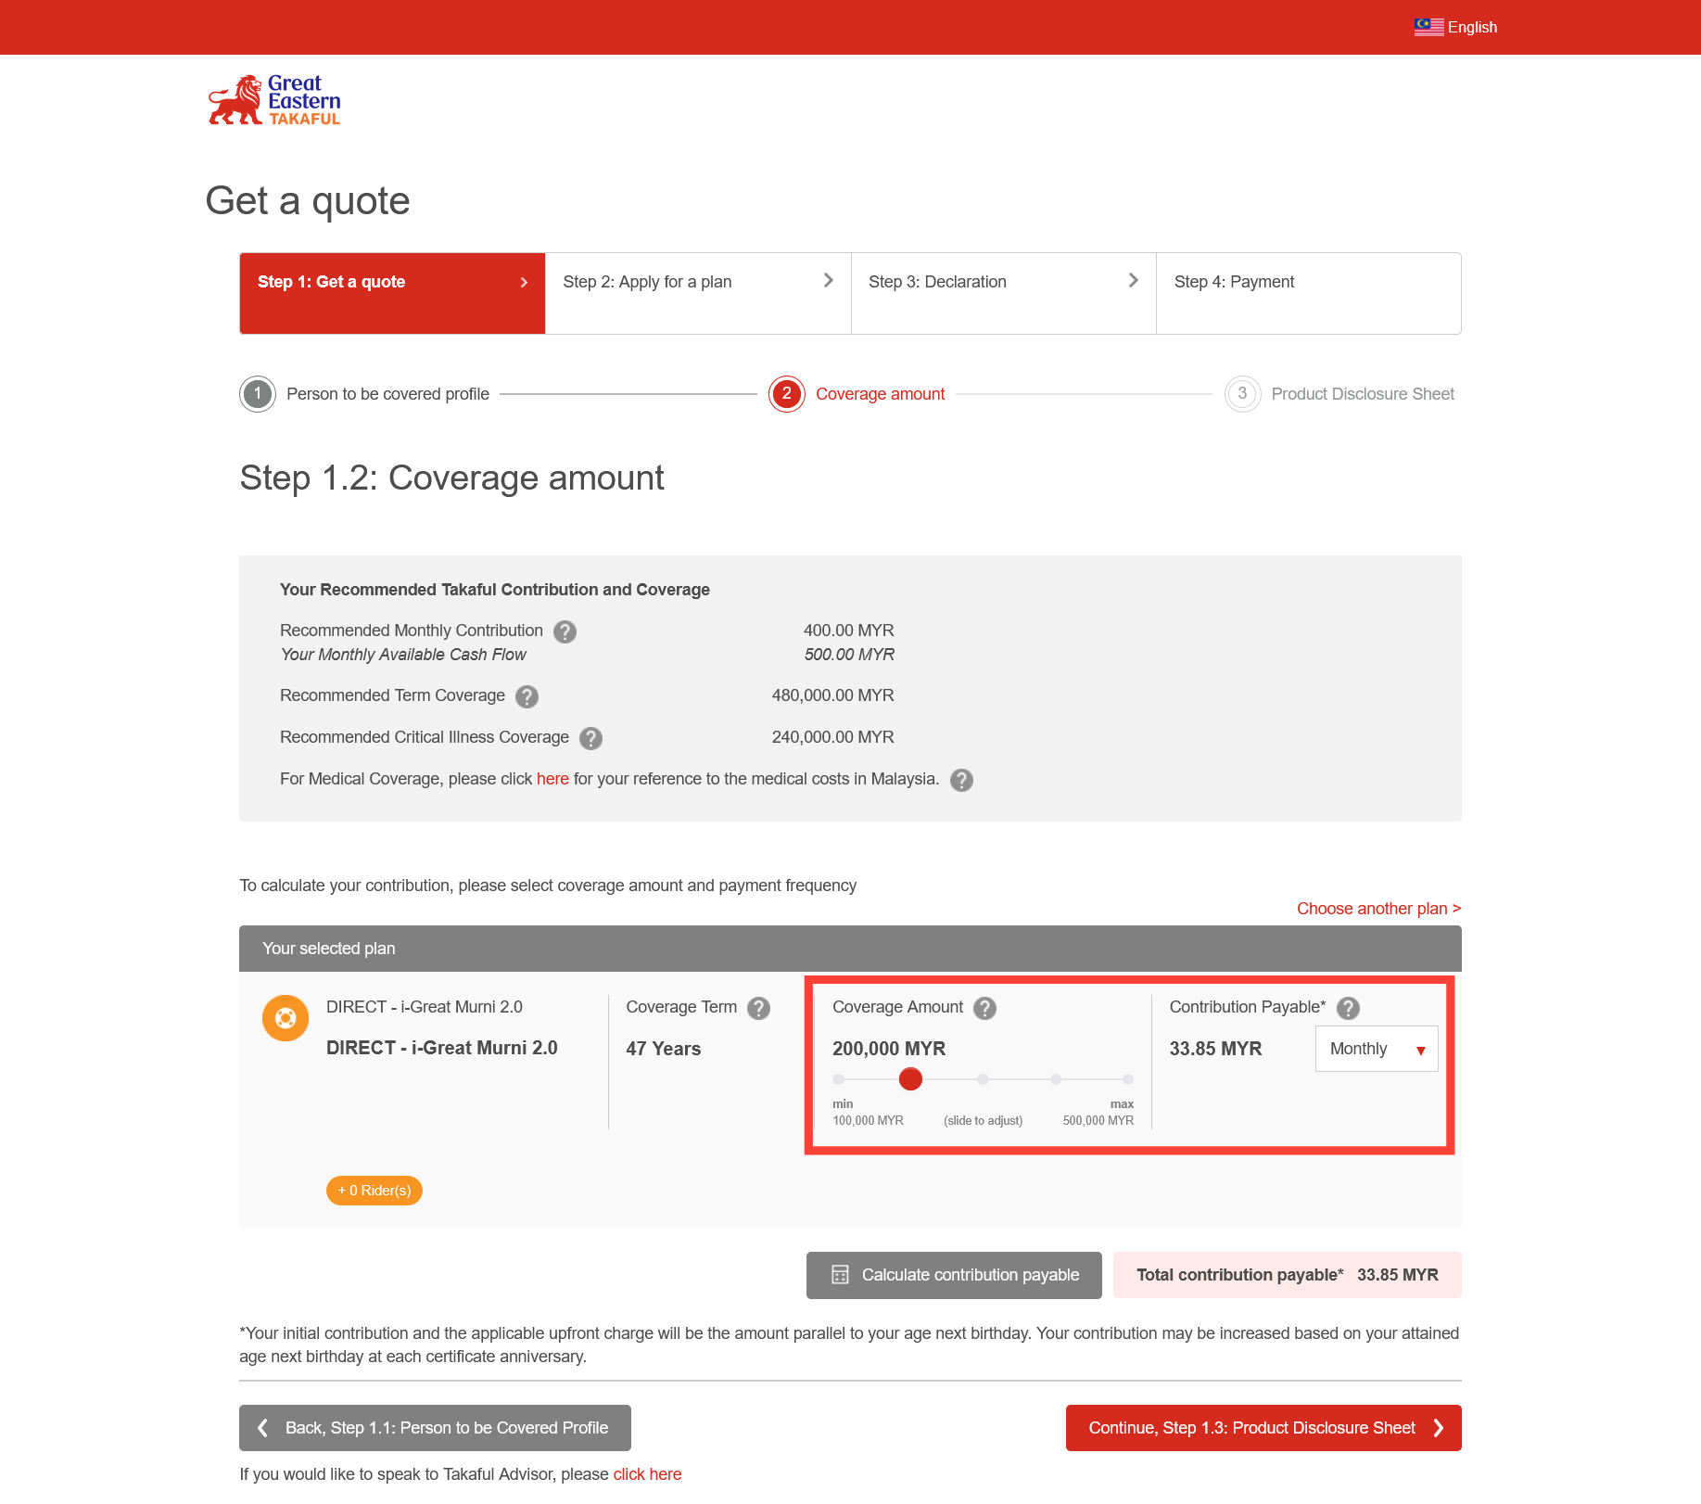This screenshot has width=1701, height=1504.
Task: Select the Step 1: Get a quote tab
Action: click(392, 293)
